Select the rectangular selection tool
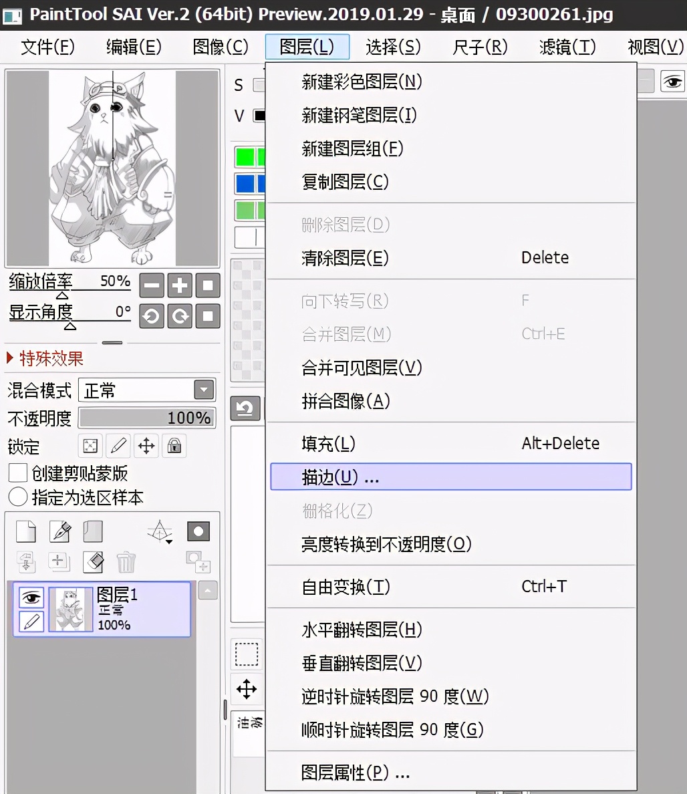This screenshot has width=687, height=794. point(247,654)
